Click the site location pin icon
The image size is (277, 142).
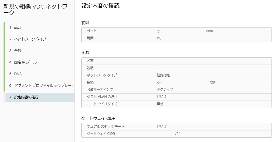[x=159, y=31]
